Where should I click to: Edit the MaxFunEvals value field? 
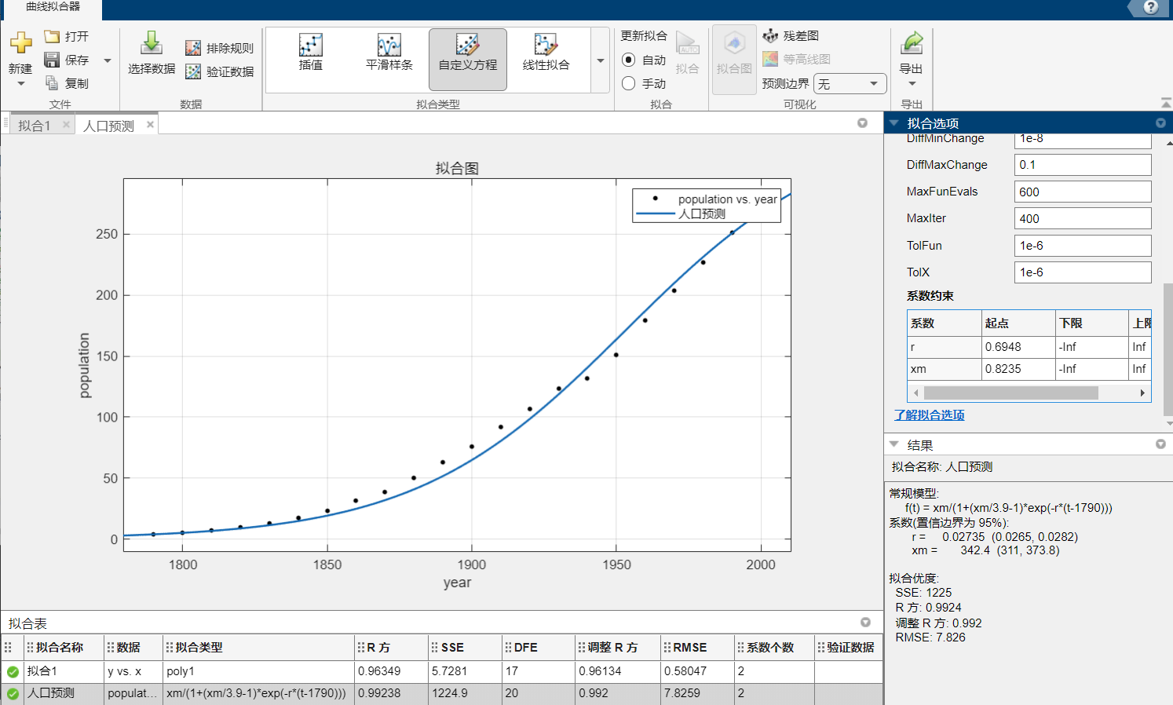point(1083,192)
